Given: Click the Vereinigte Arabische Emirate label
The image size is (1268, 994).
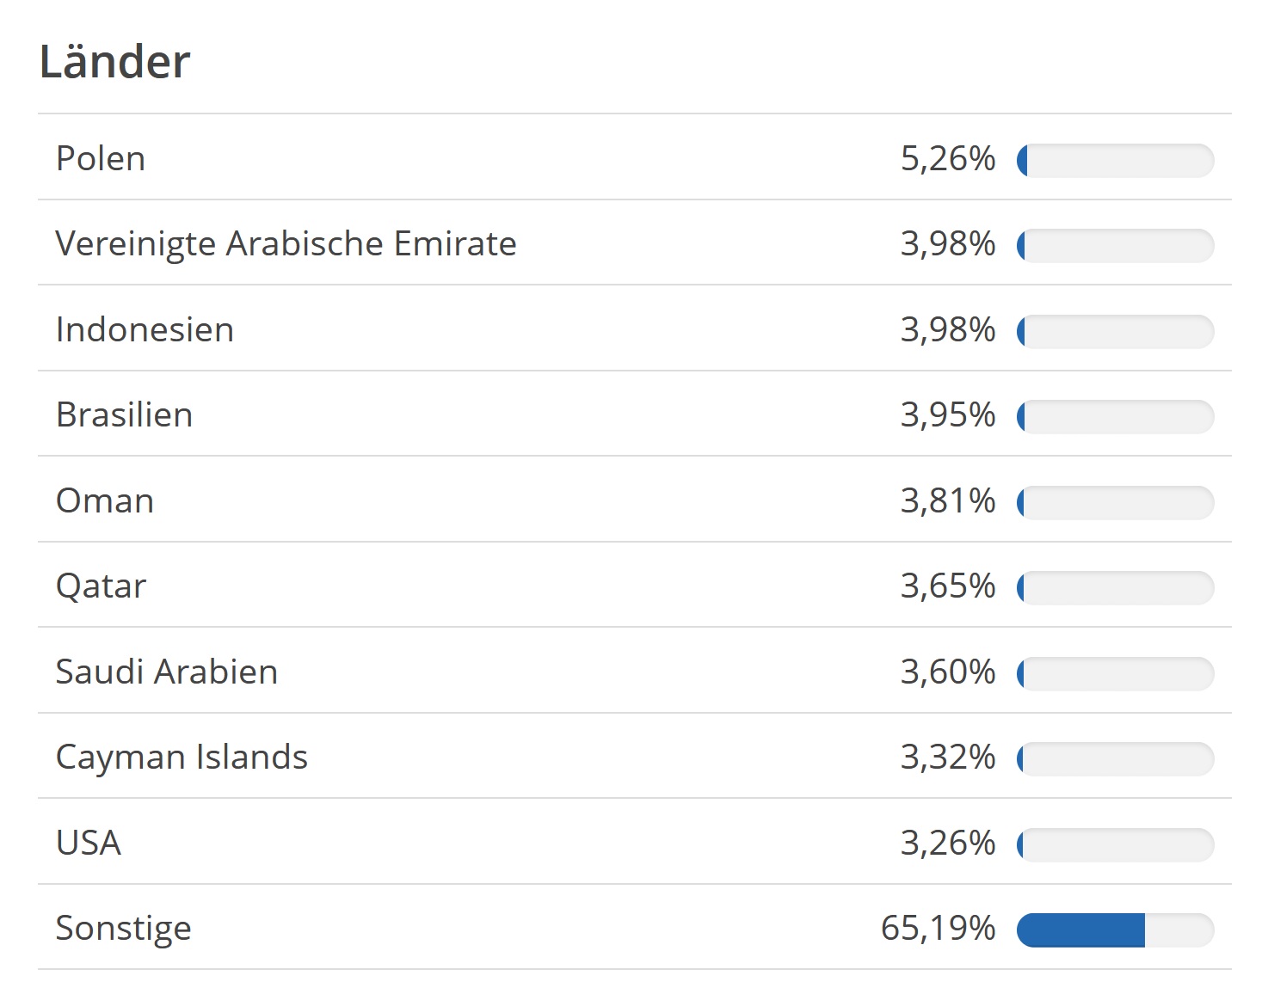Looking at the screenshot, I should point(286,244).
